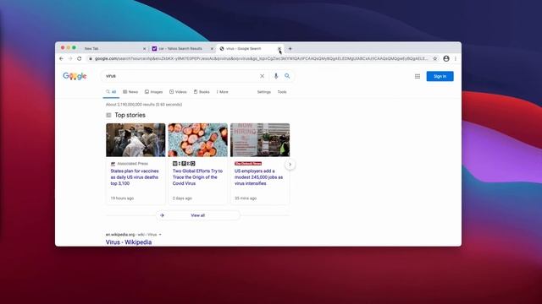This screenshot has height=304, width=542.
Task: Expand the Wikipedia result URL dropdown arrow
Action: pyautogui.click(x=160, y=235)
